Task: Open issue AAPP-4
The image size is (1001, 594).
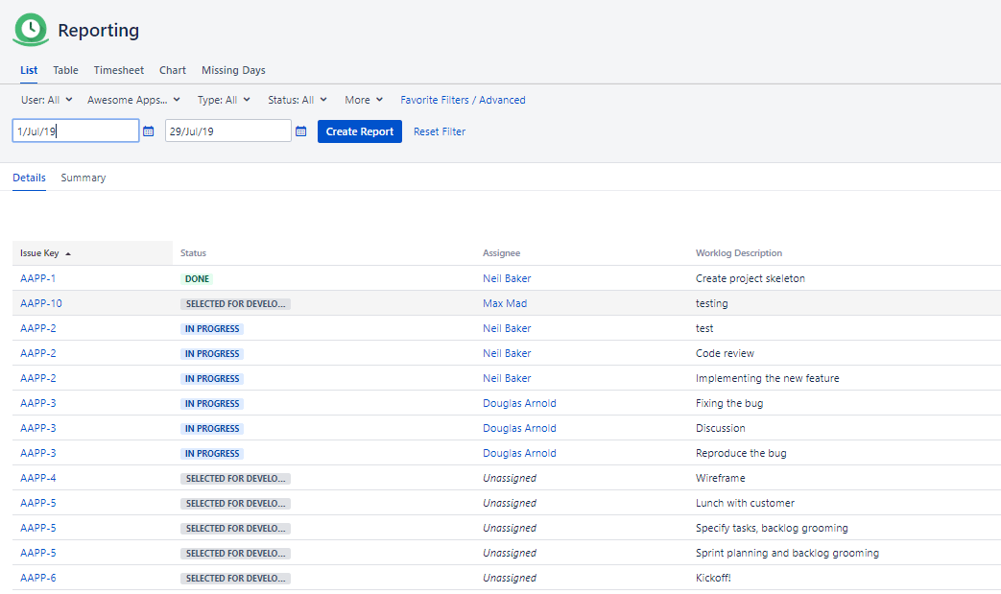Action: tap(37, 478)
